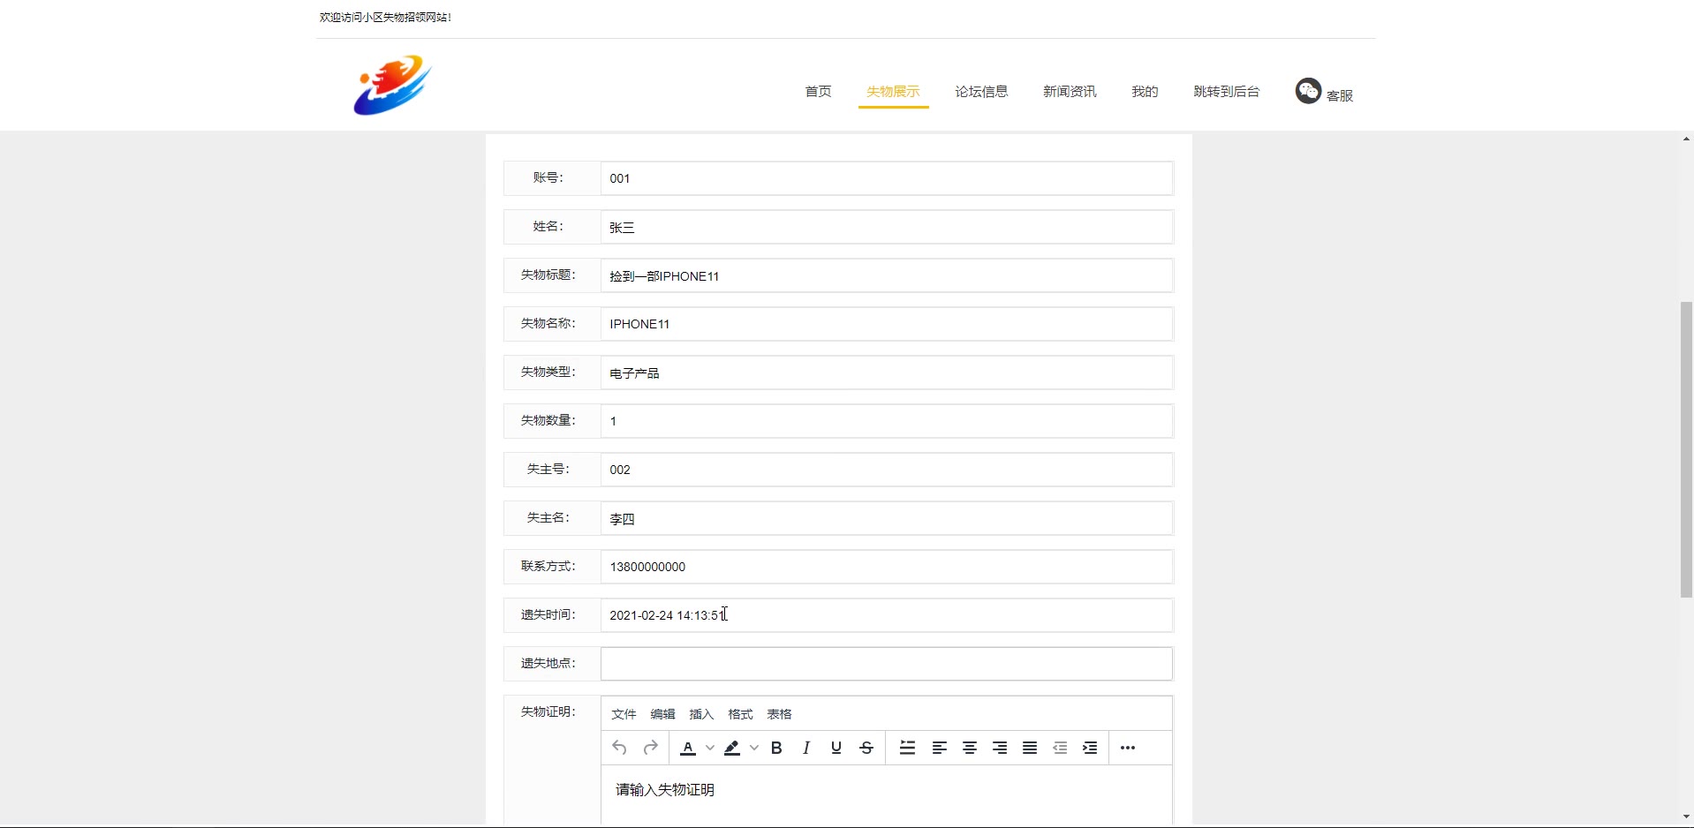Open the WeChat 客服 icon
1694x828 pixels.
(1308, 91)
